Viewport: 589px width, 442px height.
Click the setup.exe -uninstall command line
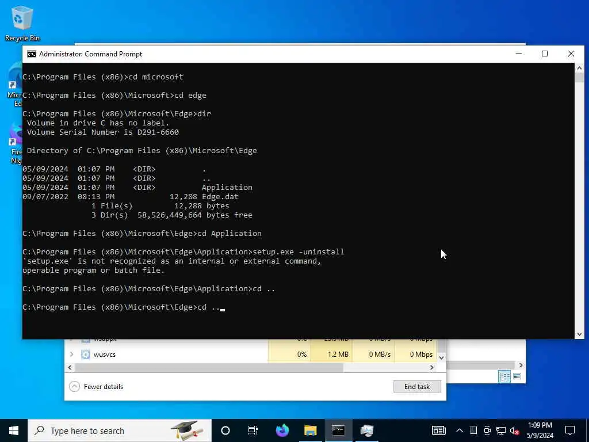[x=183, y=252]
